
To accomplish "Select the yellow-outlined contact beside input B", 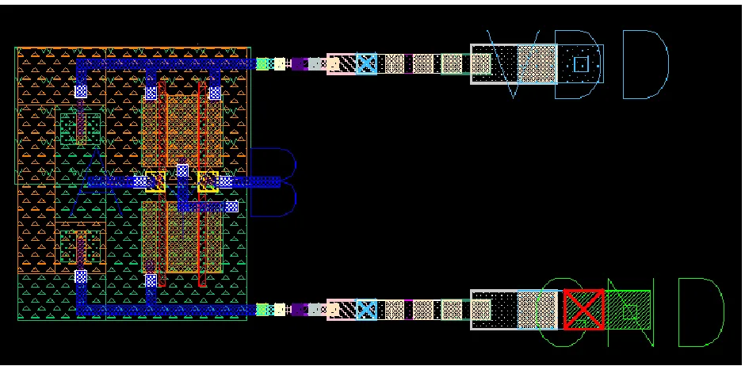I will 208,181.
